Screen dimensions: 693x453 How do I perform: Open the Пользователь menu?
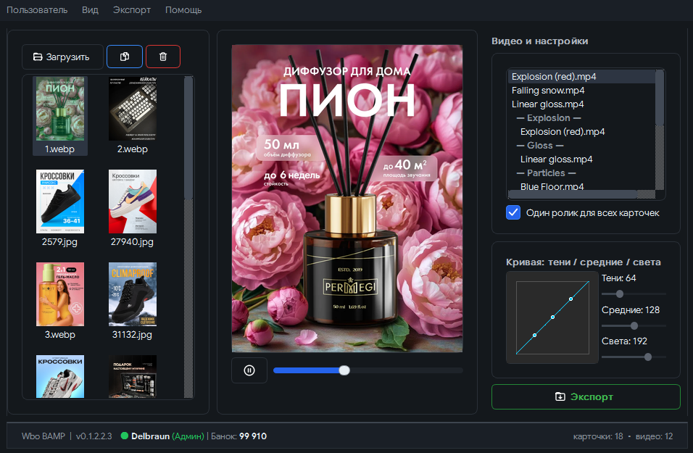coord(37,10)
